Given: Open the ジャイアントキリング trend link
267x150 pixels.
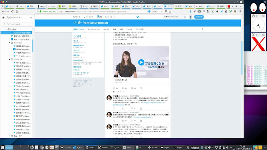Looking at the screenshot, I should (81, 73).
